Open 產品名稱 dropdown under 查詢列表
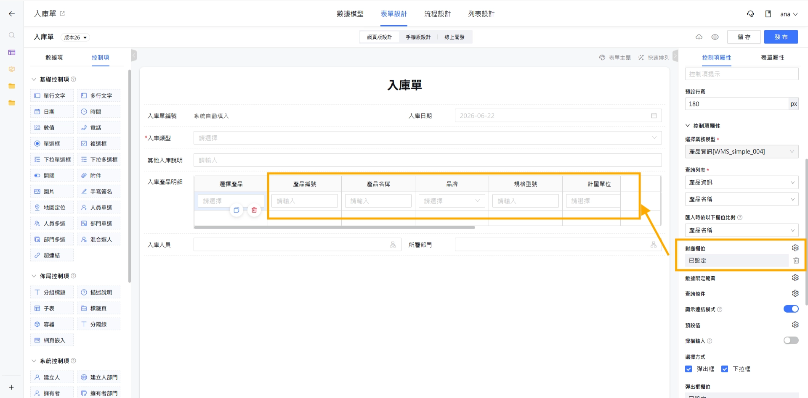808x398 pixels. 742,199
